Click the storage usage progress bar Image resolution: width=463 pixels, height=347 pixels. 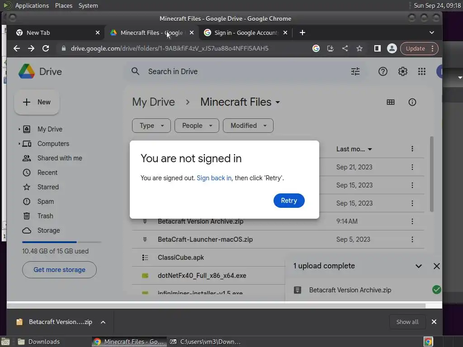61,242
